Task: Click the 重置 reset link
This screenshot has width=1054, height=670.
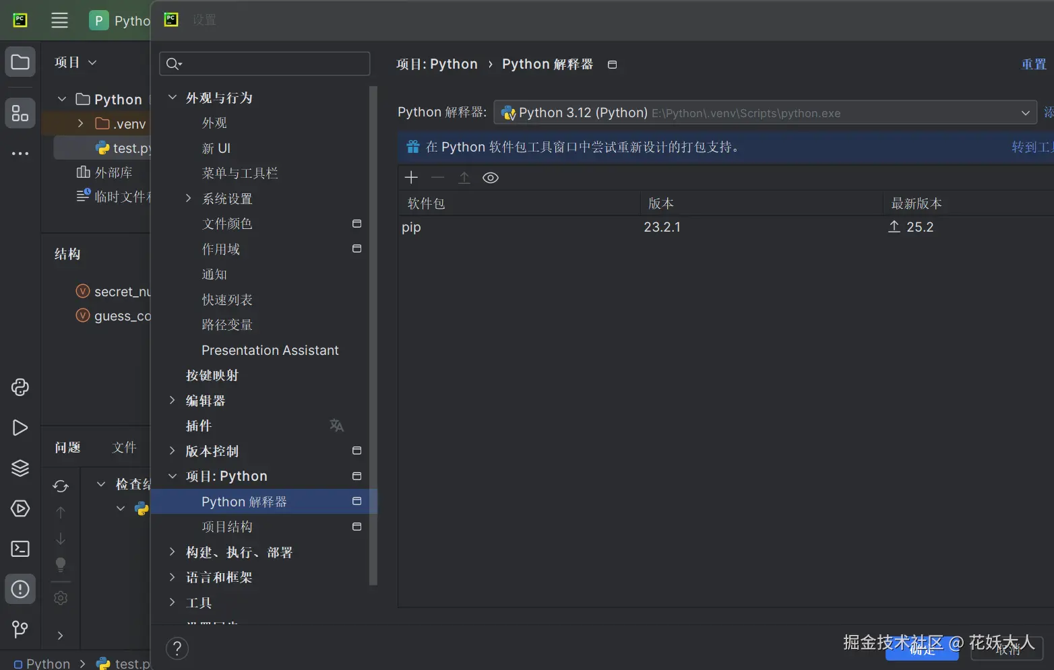Action: pos(1034,64)
